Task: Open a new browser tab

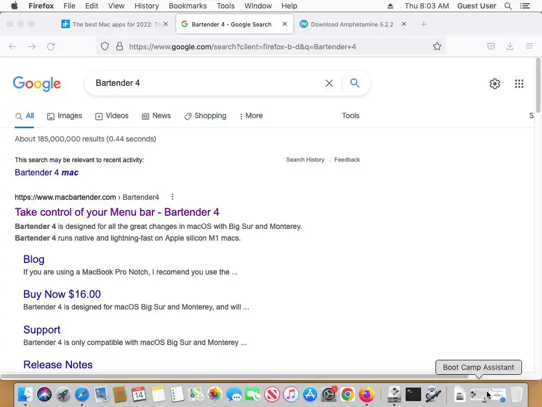Action: point(423,24)
